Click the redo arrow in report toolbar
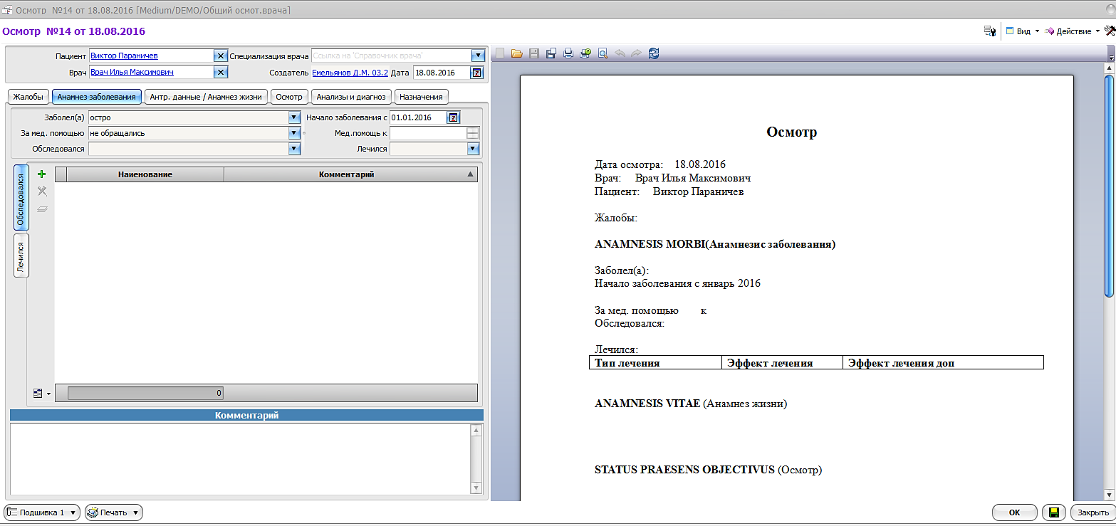Screen dimensions: 1116x526 [x=636, y=53]
